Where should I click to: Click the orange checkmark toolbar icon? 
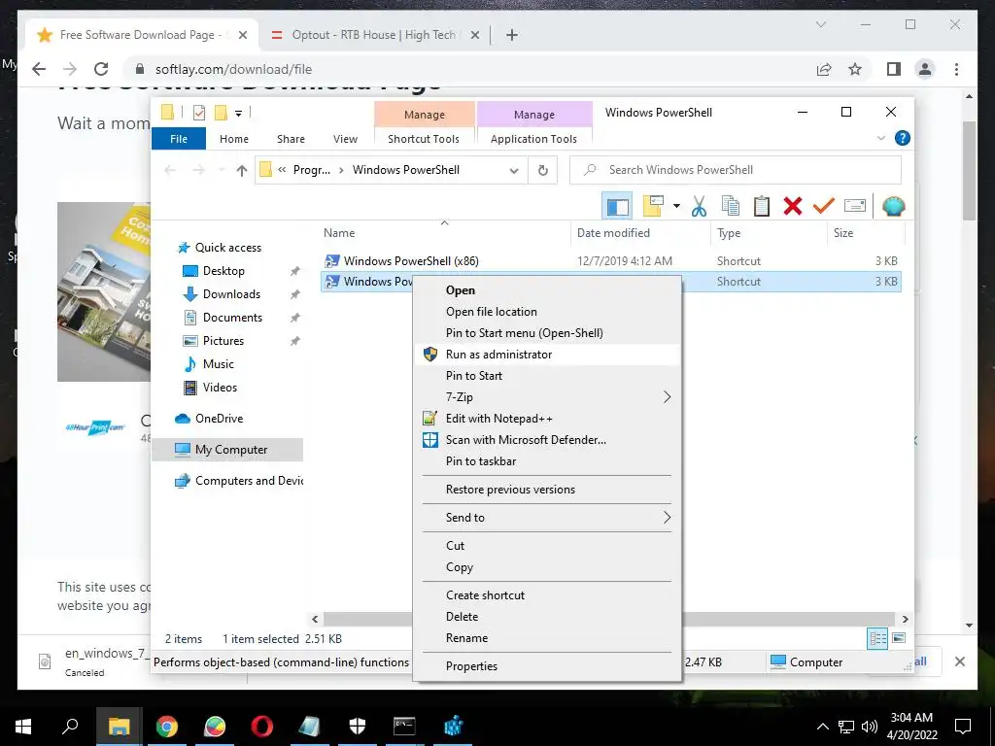(x=824, y=206)
